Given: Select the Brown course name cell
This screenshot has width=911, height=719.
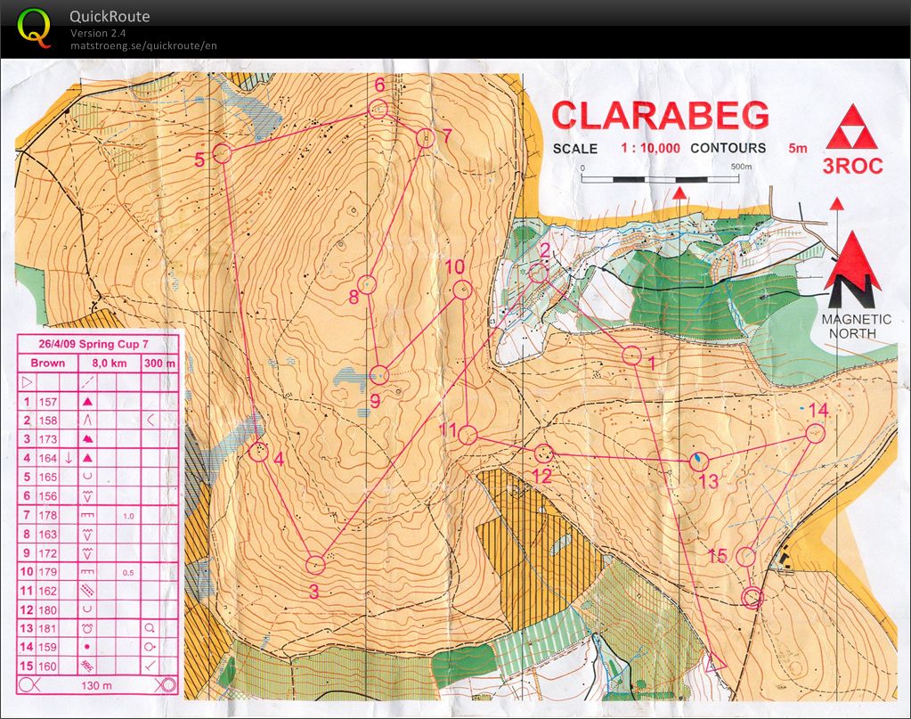Looking at the screenshot, I should click(x=47, y=363).
